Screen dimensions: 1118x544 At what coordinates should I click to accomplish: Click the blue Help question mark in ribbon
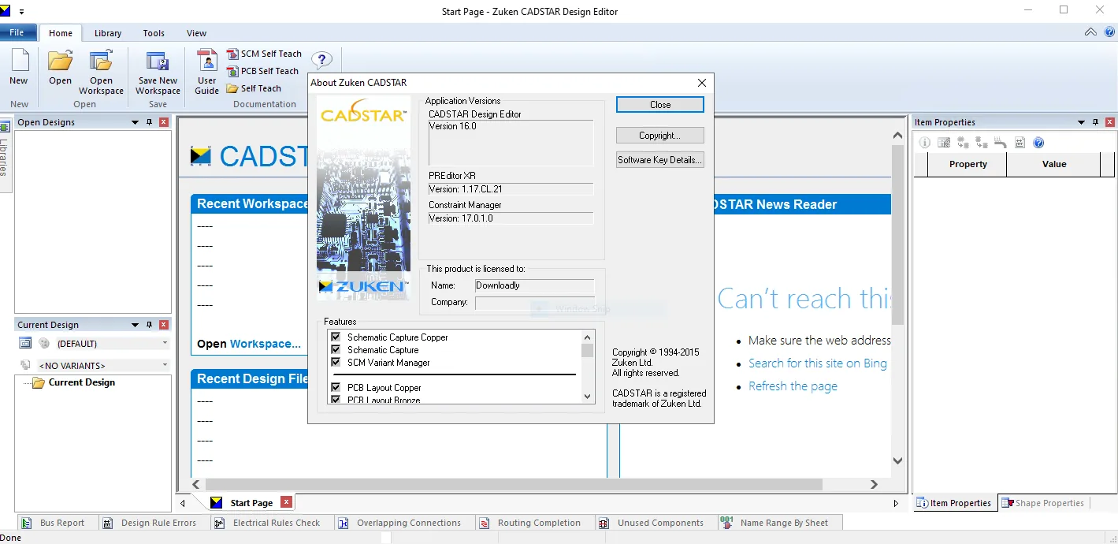point(321,59)
